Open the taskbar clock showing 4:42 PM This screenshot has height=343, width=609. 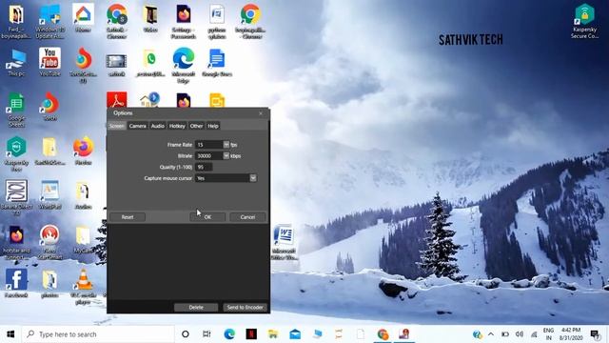(571, 334)
